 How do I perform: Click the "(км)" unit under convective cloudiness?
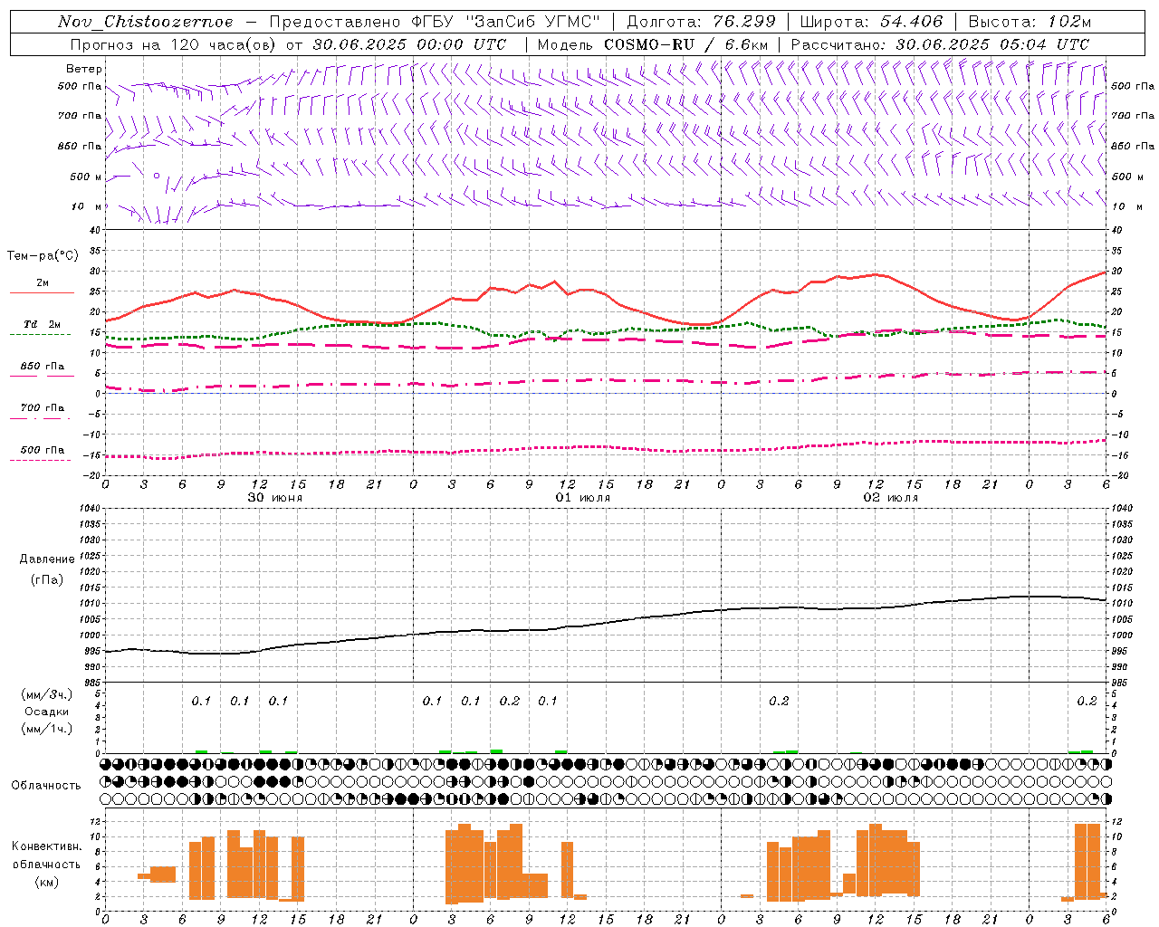[x=47, y=882]
